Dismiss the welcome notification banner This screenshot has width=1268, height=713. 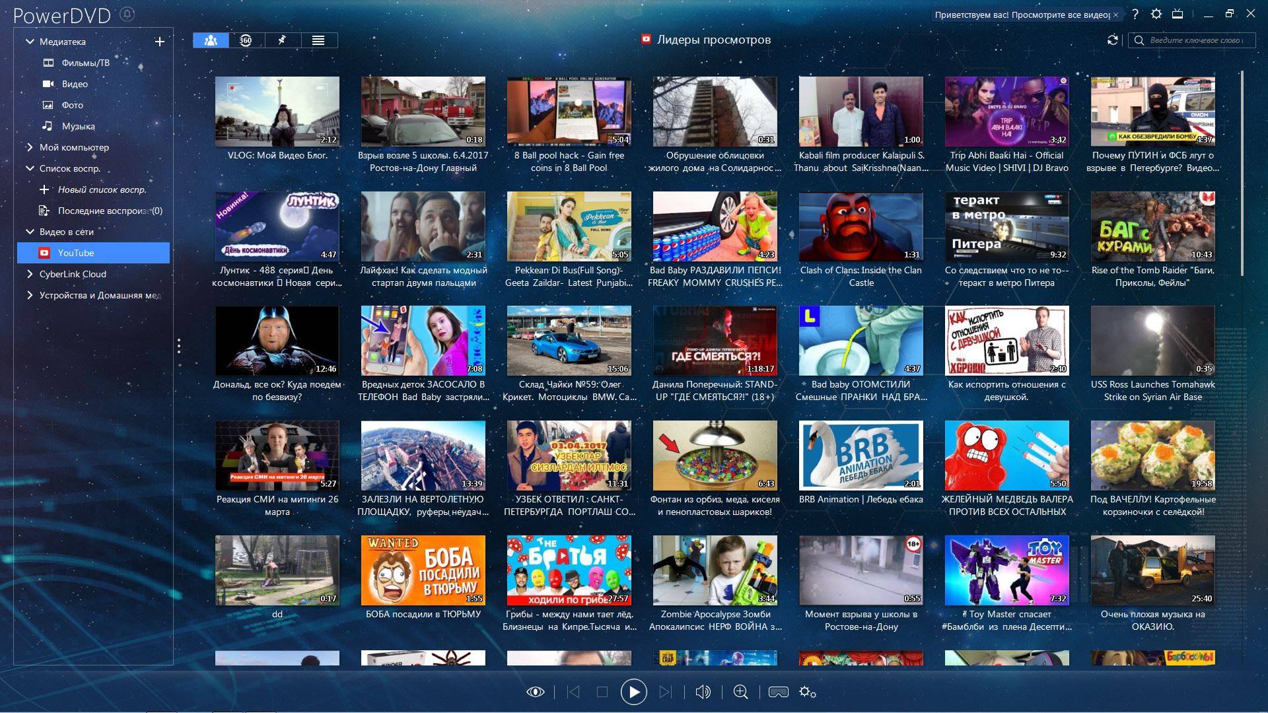1116,15
